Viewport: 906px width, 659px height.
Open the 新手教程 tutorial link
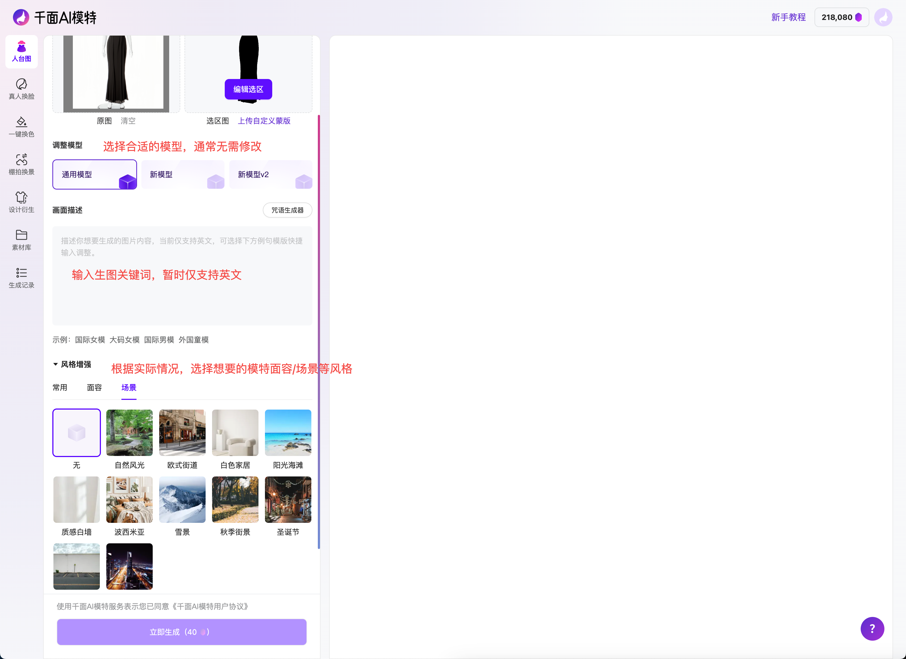[788, 17]
